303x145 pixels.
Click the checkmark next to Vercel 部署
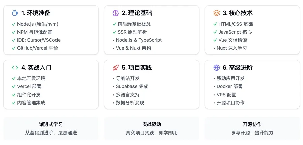(x=14, y=86)
